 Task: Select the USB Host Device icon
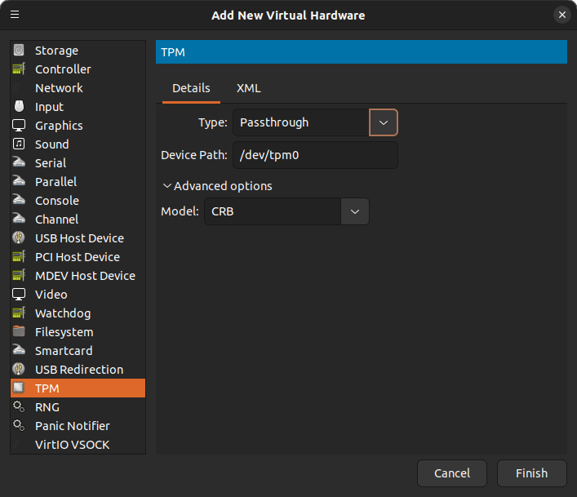coord(19,238)
